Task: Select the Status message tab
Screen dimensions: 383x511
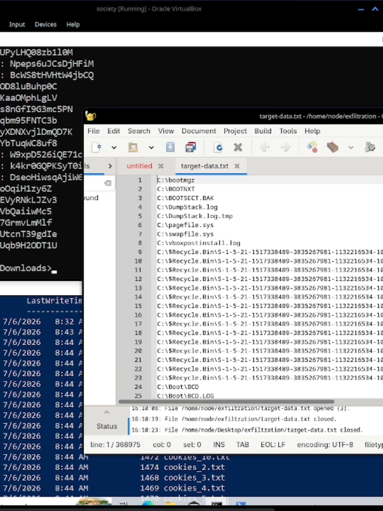Action: pyautogui.click(x=107, y=426)
